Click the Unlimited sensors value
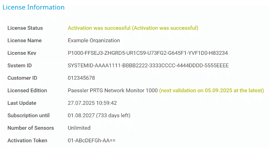 [x=79, y=128]
